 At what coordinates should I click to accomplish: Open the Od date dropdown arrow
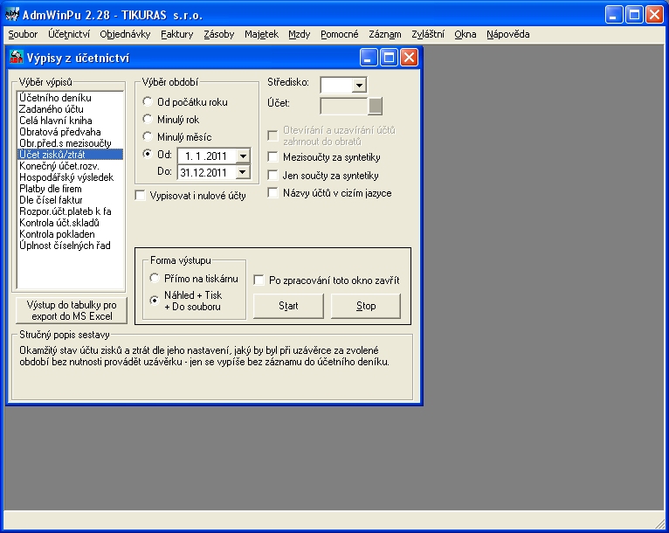click(243, 156)
